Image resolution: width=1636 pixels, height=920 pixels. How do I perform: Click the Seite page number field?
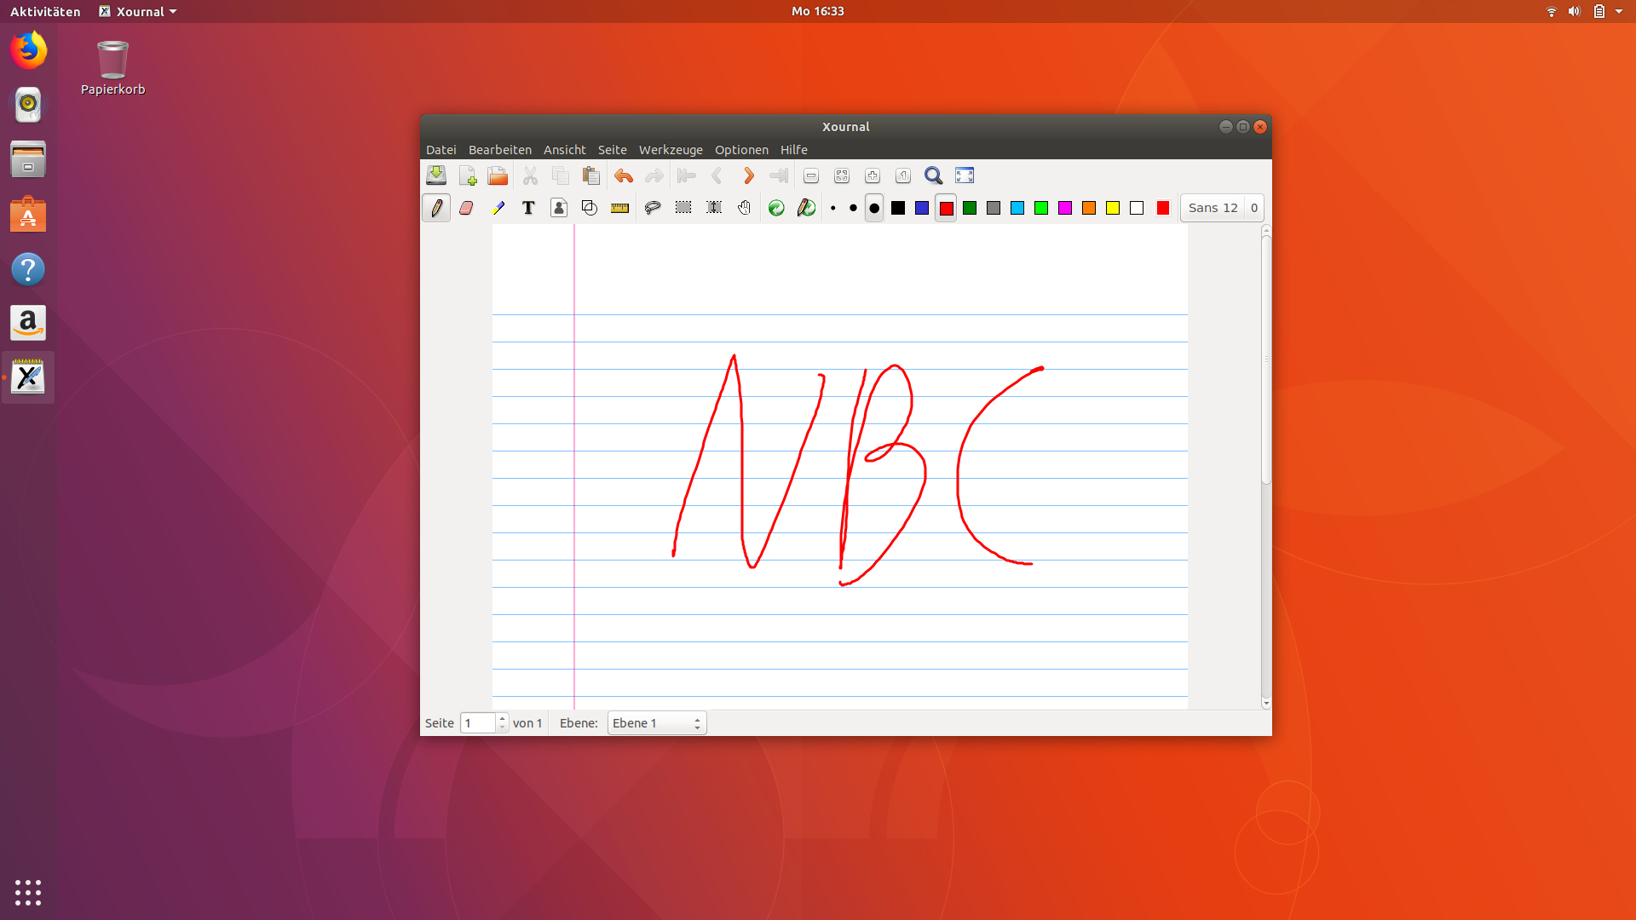click(478, 723)
